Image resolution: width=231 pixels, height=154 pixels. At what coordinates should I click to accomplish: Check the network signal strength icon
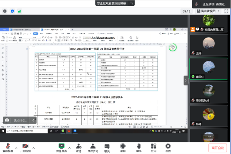[x=20, y=11]
